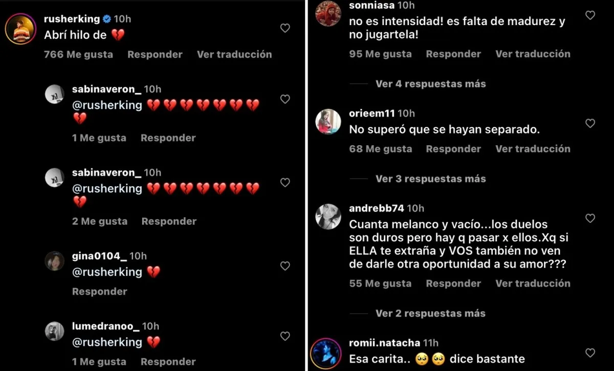This screenshot has width=614, height=371.
Task: Open andrebb74's username profile link
Action: coord(377,208)
